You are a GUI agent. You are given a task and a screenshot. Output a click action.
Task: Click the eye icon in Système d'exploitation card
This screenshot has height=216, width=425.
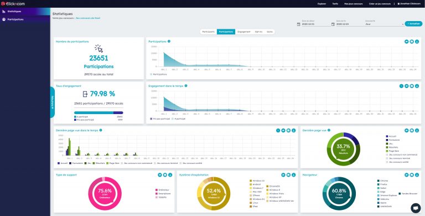click(283, 175)
